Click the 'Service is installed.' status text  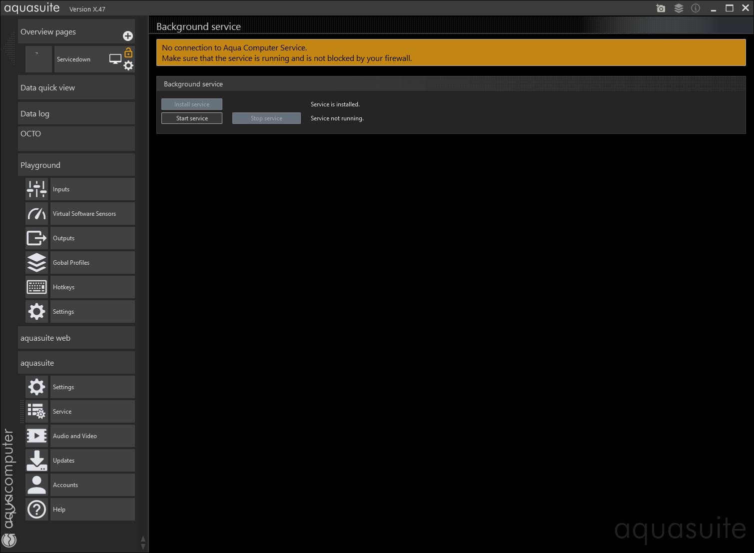[335, 104]
